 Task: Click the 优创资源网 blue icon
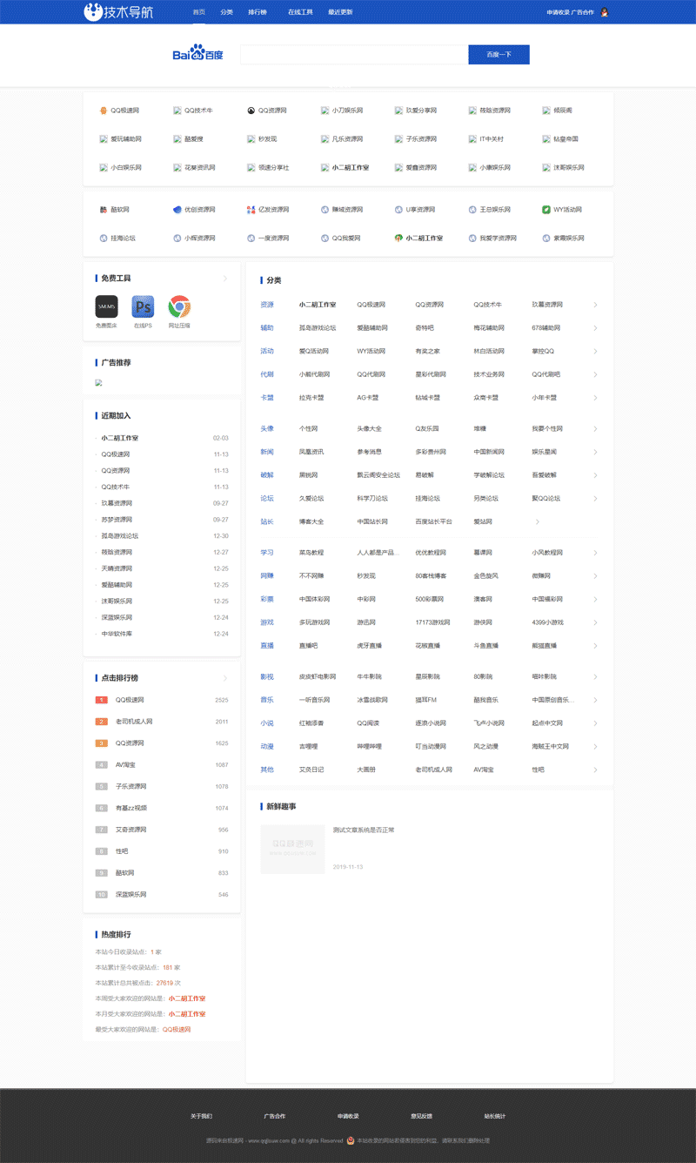[176, 209]
